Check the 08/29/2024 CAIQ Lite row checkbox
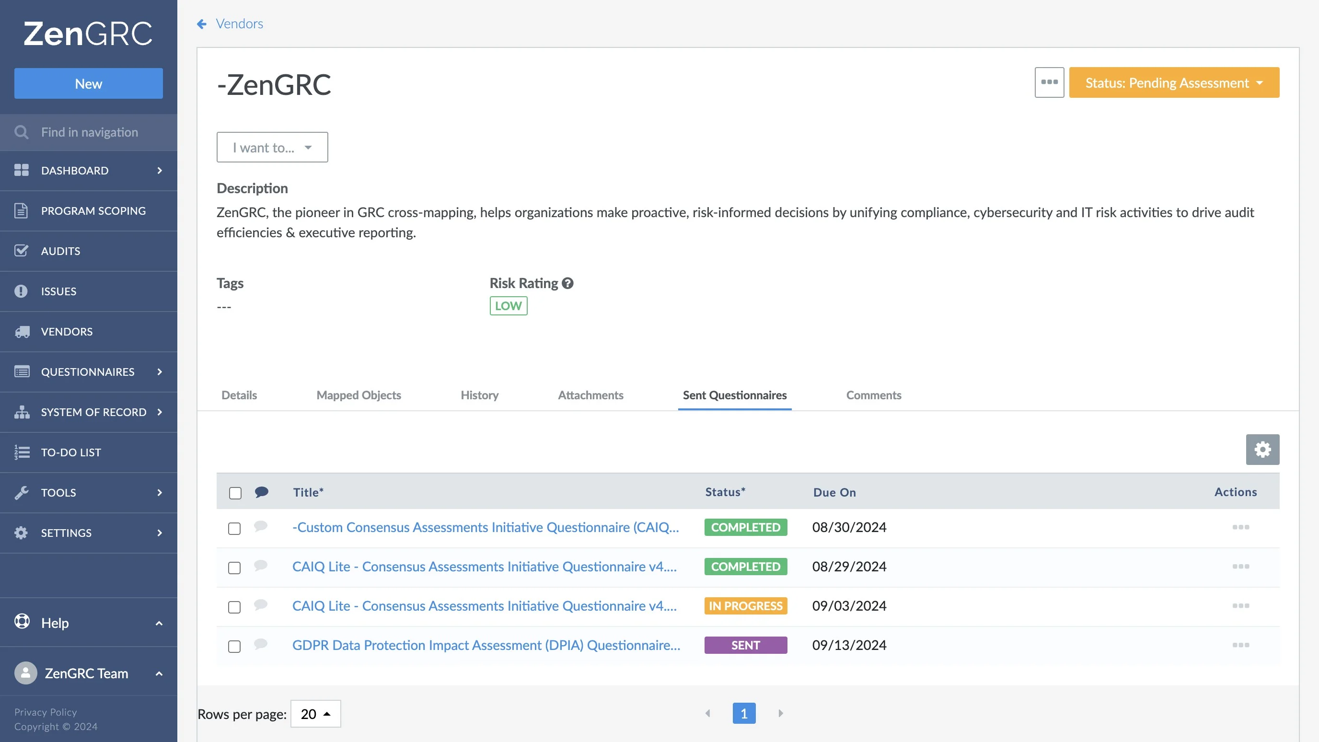Screen dimensions: 1319x742 tap(234, 568)
